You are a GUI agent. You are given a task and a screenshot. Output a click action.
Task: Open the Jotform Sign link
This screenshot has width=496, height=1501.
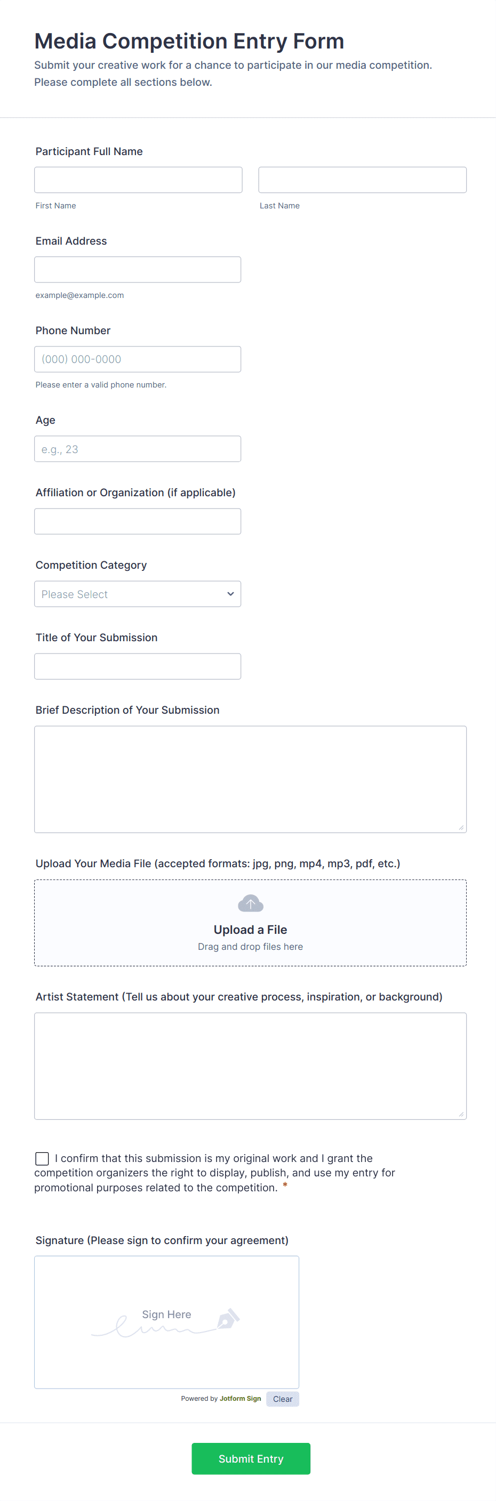coord(240,1399)
